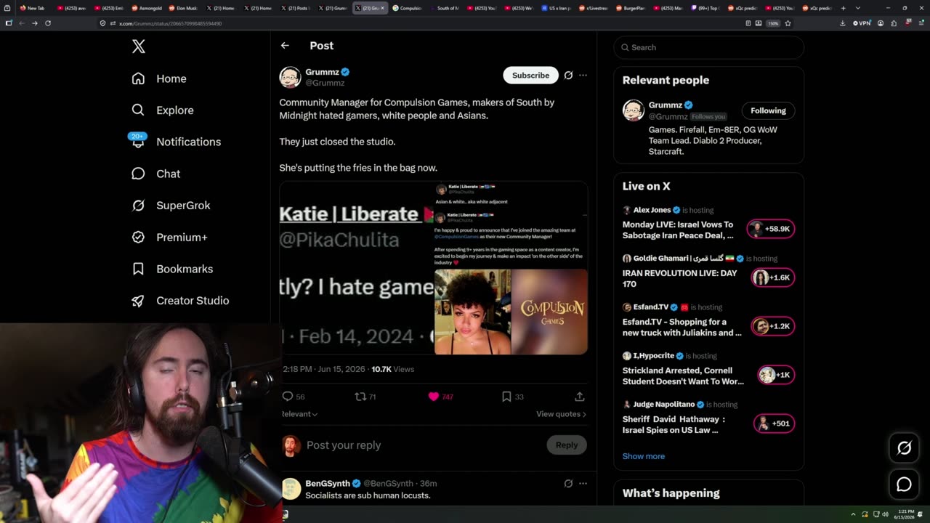Switch to the New Tab browser tab

[x=33, y=8]
